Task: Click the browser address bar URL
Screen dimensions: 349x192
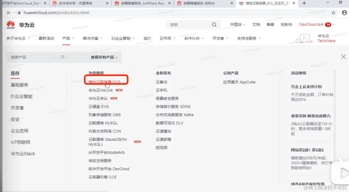Action: [56, 13]
